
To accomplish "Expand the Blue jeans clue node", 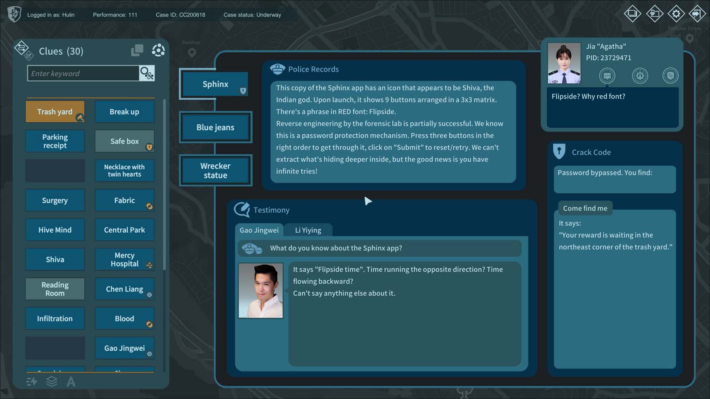I will [x=215, y=128].
